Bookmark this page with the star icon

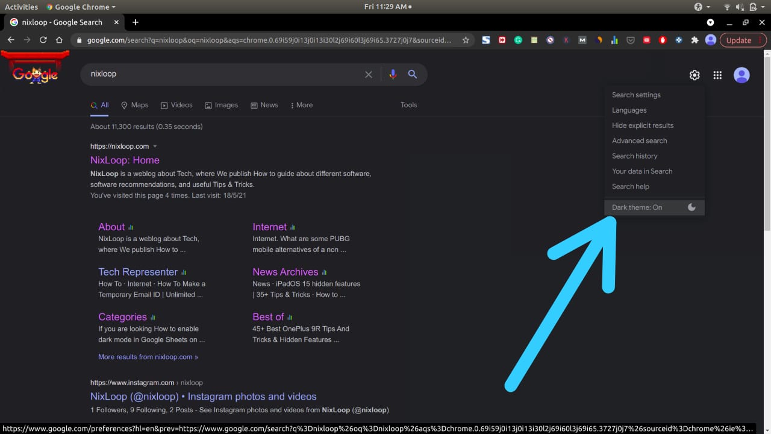[x=466, y=40]
